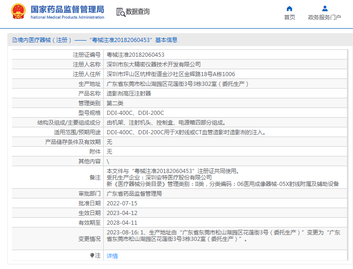The height and width of the screenshot is (269, 353).
Task: Click the 批准日期 label
Action: pyautogui.click(x=89, y=203)
